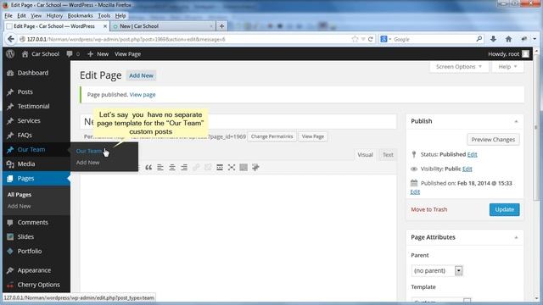Click Add New button beside Edit Page
This screenshot has width=543, height=305.
pyautogui.click(x=142, y=75)
